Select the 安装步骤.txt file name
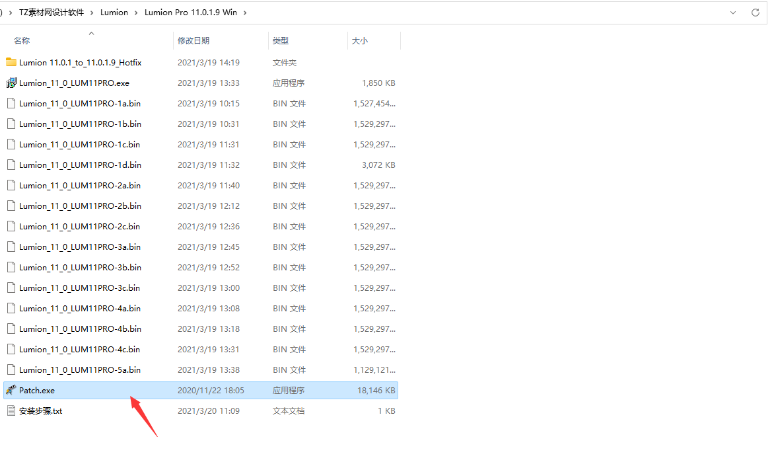 point(40,410)
